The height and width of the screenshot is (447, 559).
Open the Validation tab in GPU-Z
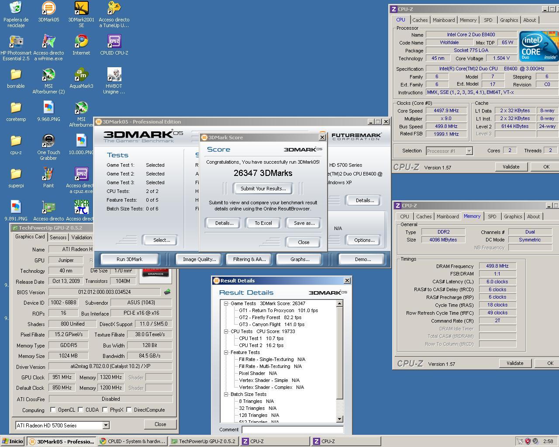(x=82, y=237)
